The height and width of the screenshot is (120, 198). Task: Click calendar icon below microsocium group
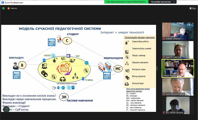coord(107,75)
